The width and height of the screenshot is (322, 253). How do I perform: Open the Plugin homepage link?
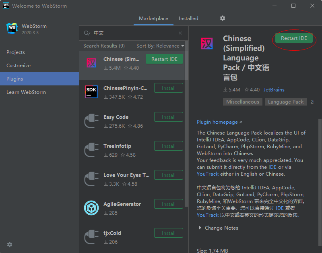click(x=219, y=122)
